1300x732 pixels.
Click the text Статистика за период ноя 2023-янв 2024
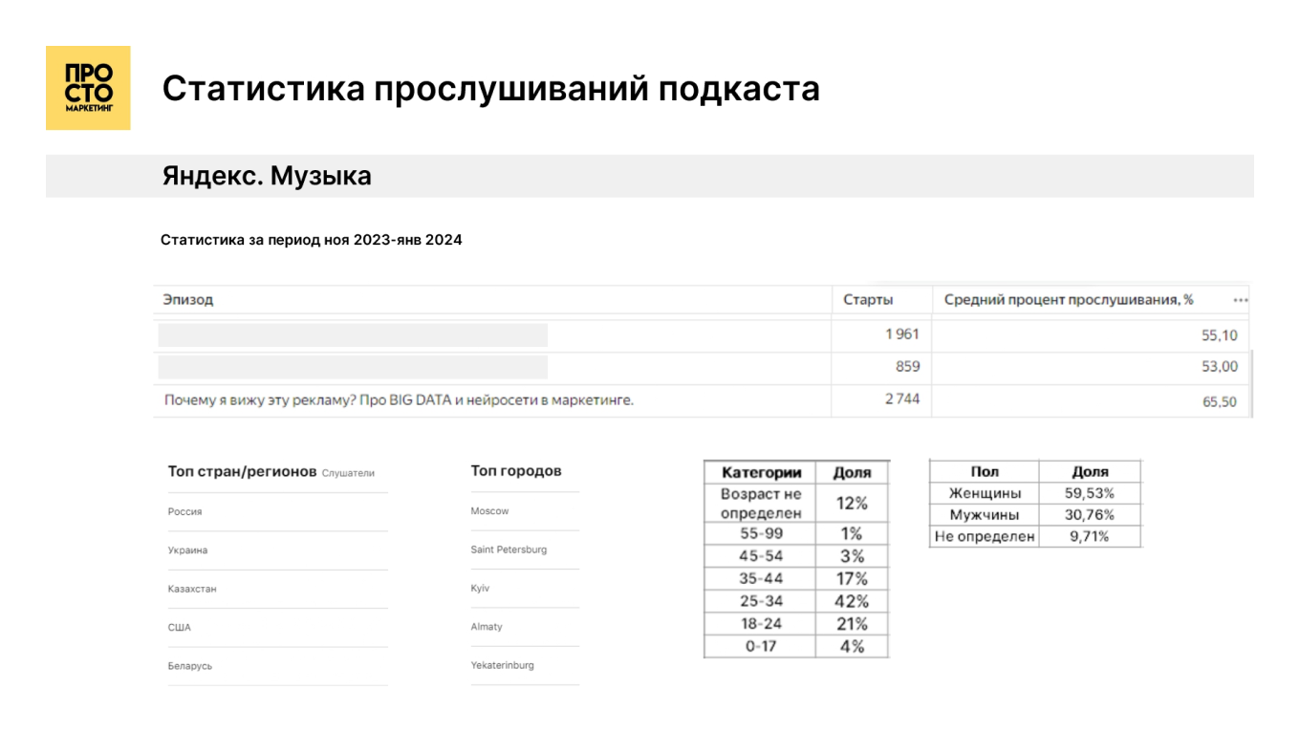click(312, 241)
